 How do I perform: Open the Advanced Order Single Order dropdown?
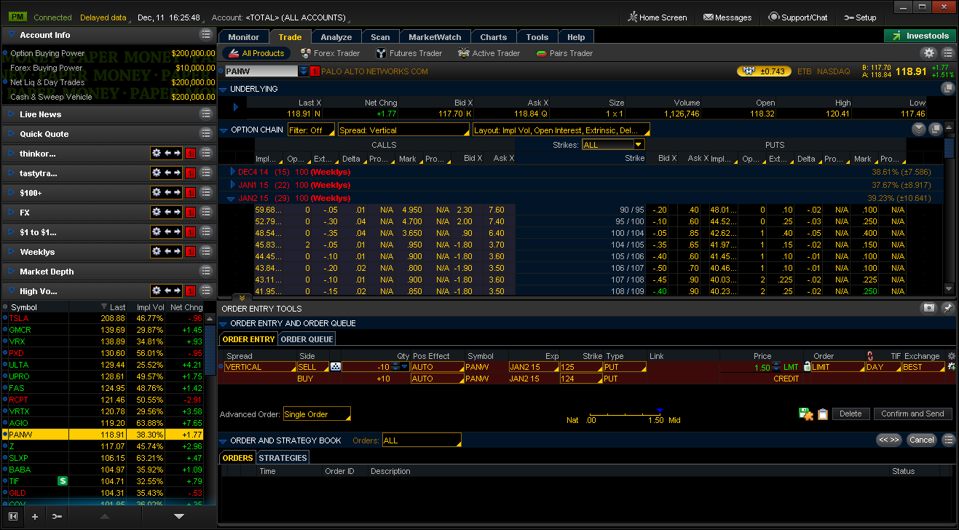coord(317,414)
